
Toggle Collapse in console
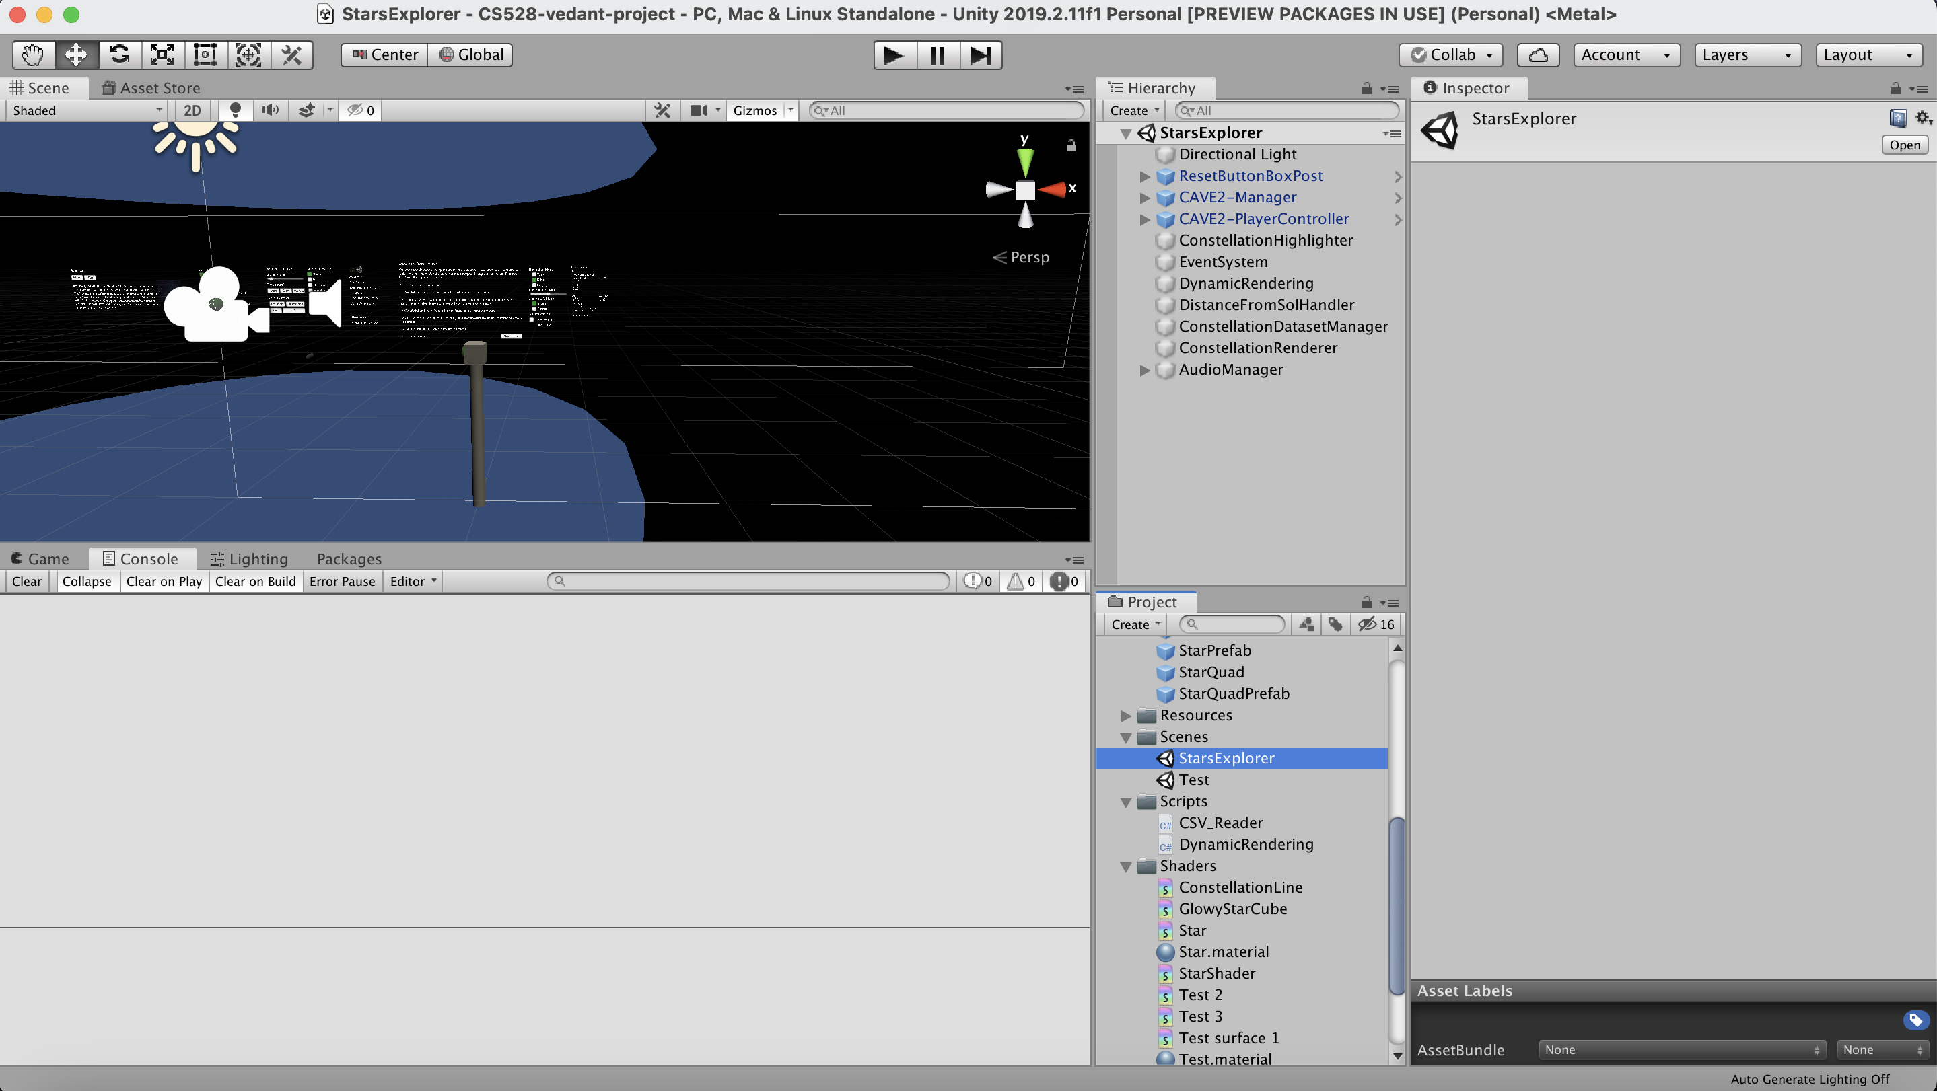86,582
